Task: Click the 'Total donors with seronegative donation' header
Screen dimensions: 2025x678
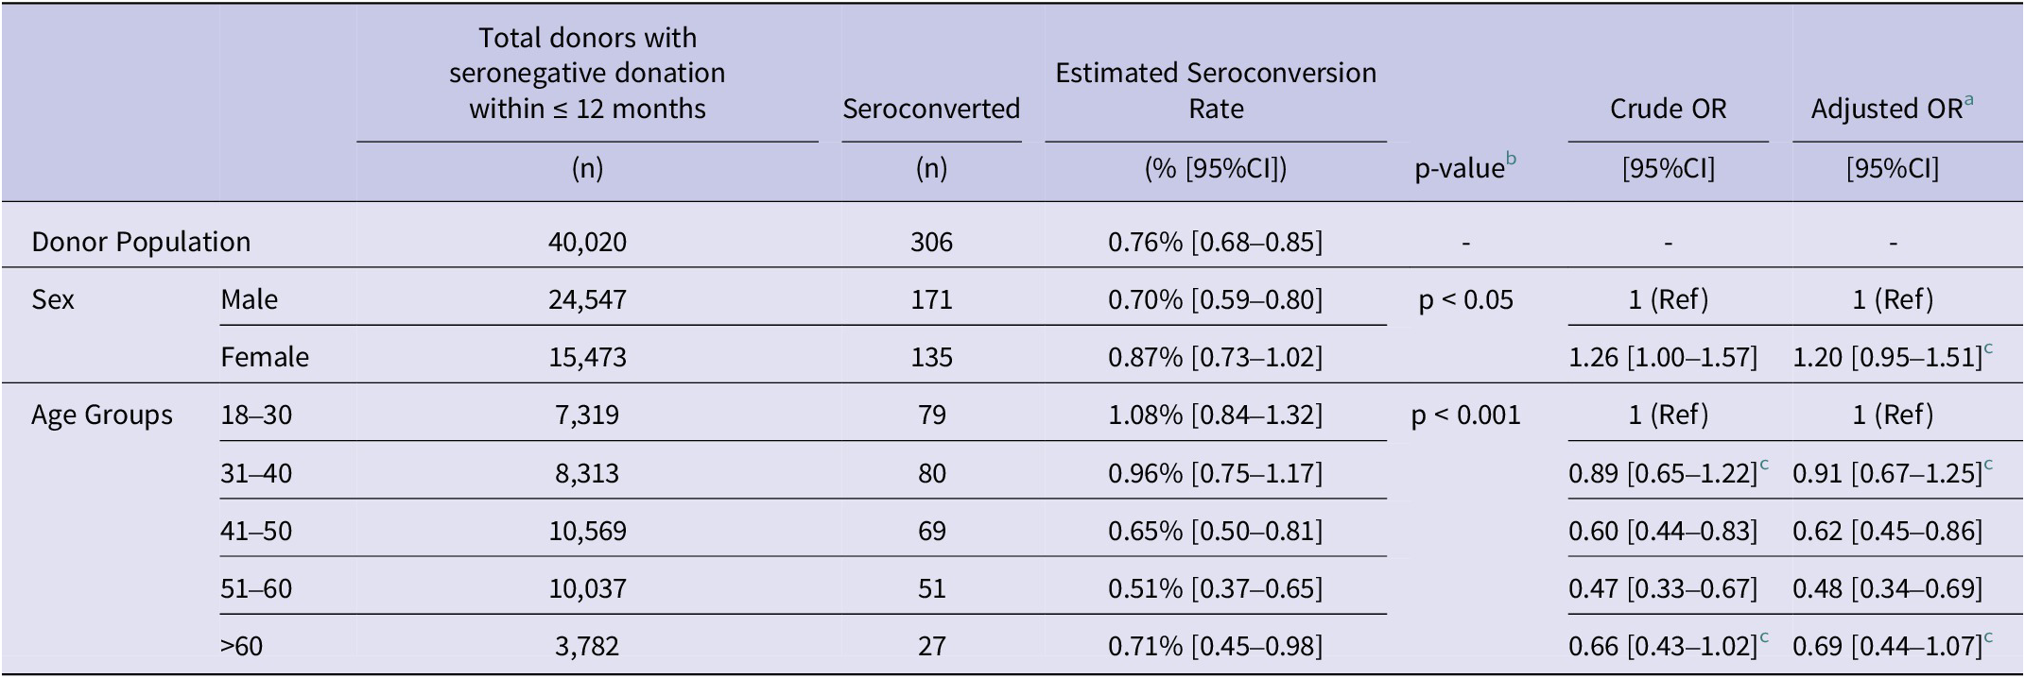Action: pos(587,74)
